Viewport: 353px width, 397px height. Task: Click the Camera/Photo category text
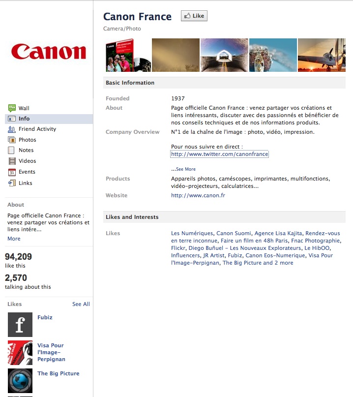122,29
